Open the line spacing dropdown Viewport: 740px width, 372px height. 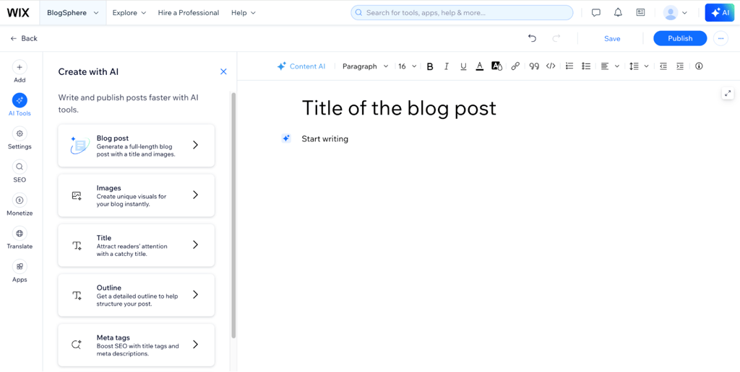point(639,66)
